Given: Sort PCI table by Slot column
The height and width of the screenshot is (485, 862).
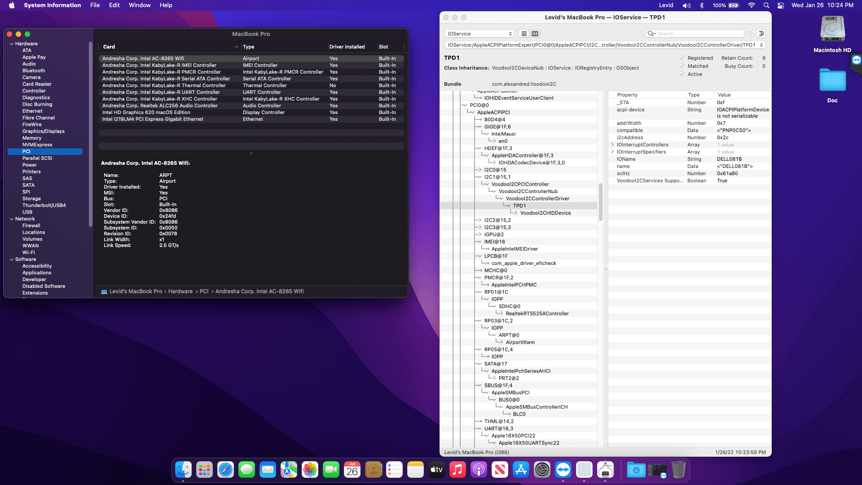Looking at the screenshot, I should click(390, 47).
